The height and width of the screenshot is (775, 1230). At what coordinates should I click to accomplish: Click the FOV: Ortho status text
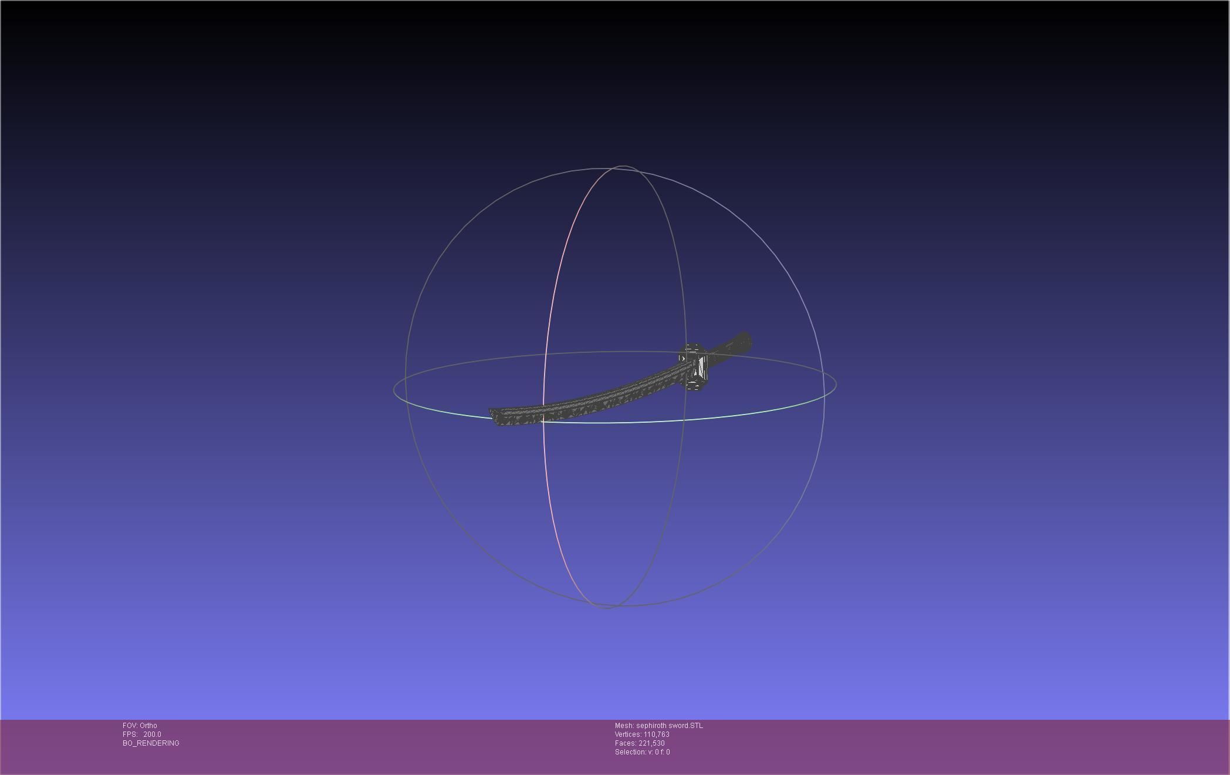[x=140, y=726]
